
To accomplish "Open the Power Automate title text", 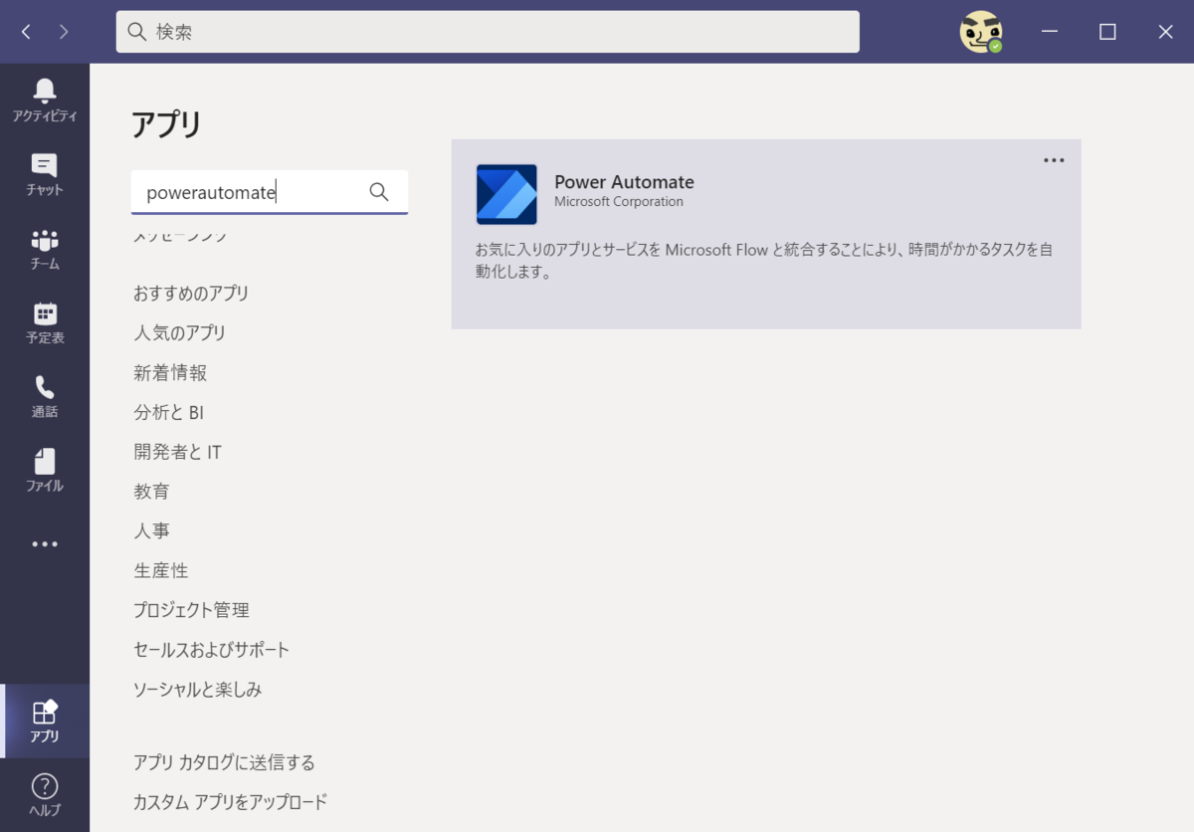I will 624,182.
